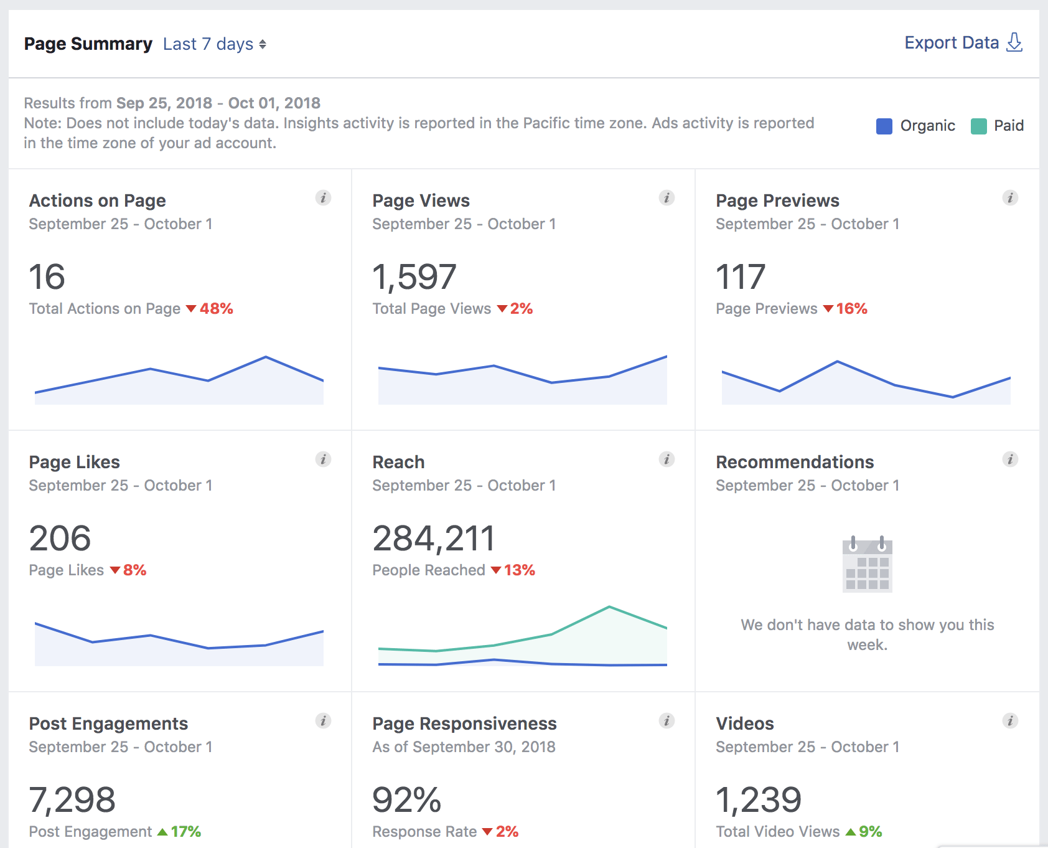This screenshot has height=848, width=1048.
Task: Open the Reach info tooltip
Action: (x=667, y=459)
